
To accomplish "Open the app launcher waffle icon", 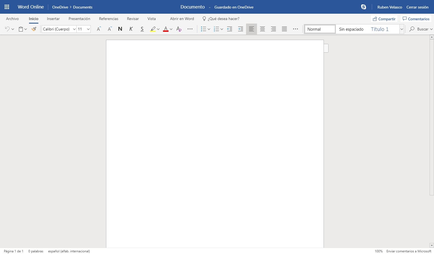I will pyautogui.click(x=7, y=7).
